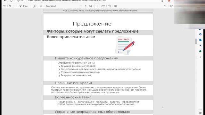205x115 pixels.
Task: Click heading Пишите конкурентное предложение
Action: coord(86,58)
